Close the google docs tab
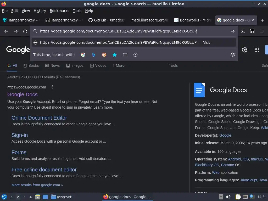268x201 pixels. pyautogui.click(x=253, y=20)
